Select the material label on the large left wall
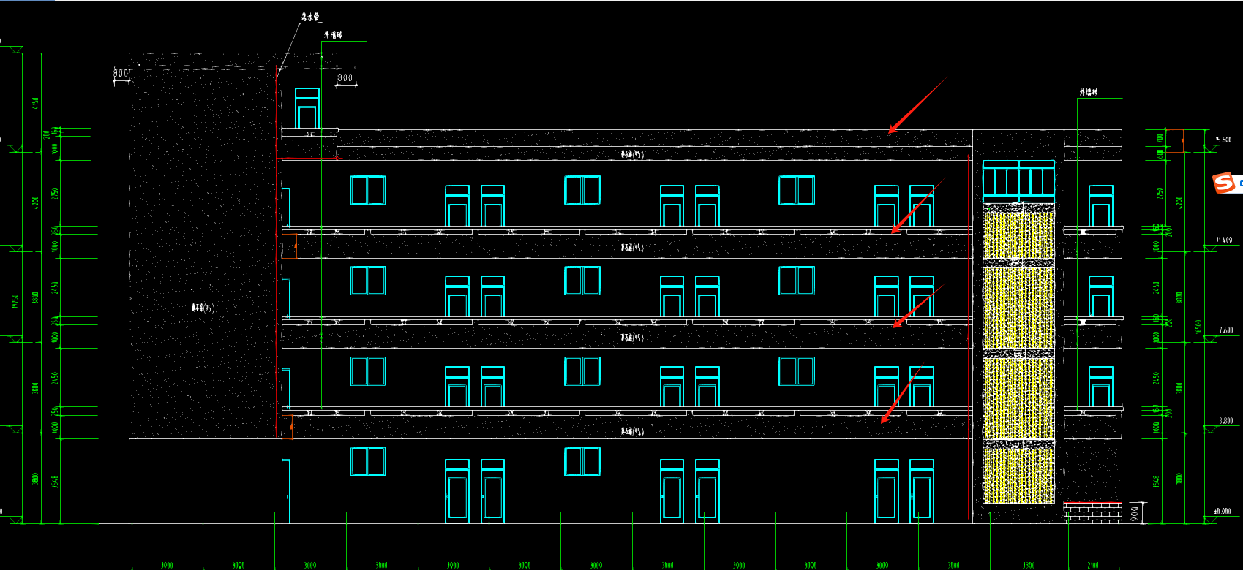This screenshot has height=570, width=1243. pos(203,308)
